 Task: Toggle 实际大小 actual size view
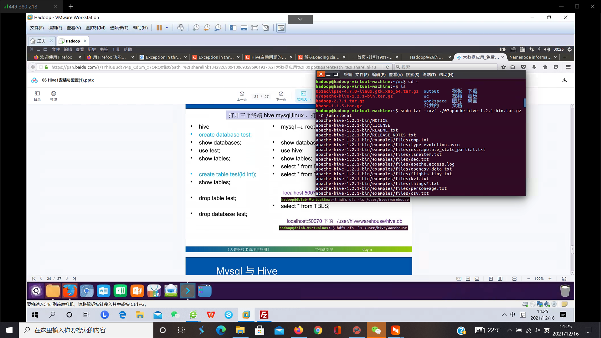click(x=303, y=96)
